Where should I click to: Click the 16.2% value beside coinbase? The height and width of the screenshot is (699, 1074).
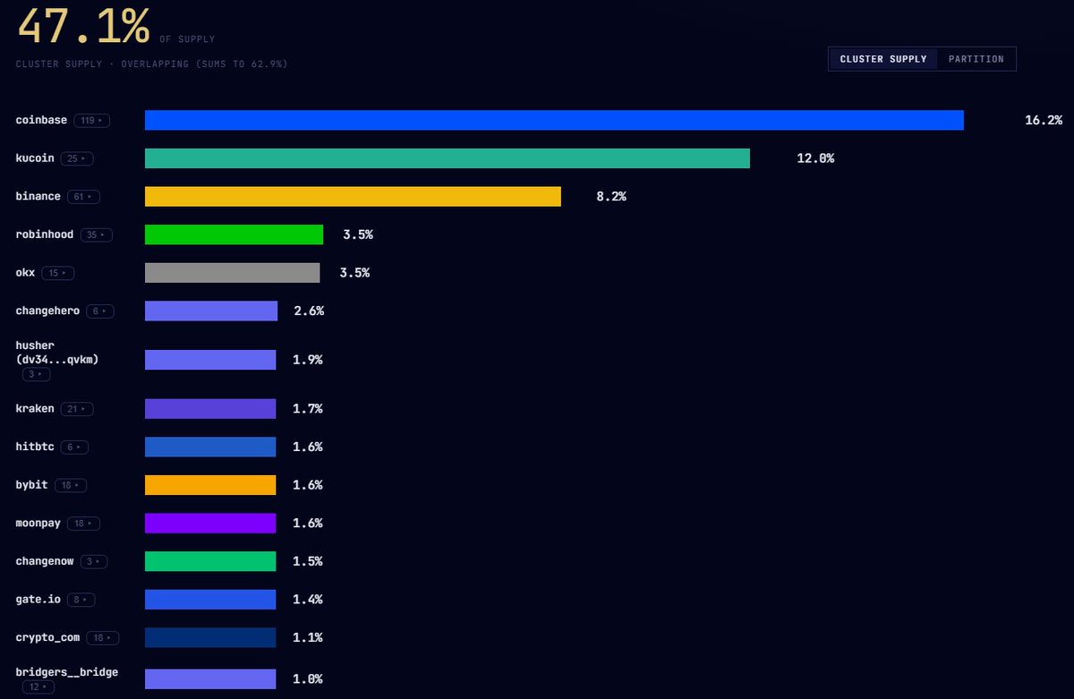1044,120
